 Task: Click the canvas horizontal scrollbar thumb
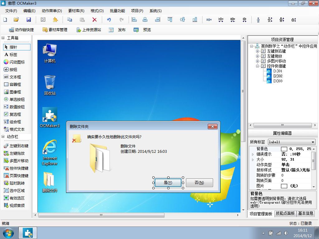coord(101,215)
